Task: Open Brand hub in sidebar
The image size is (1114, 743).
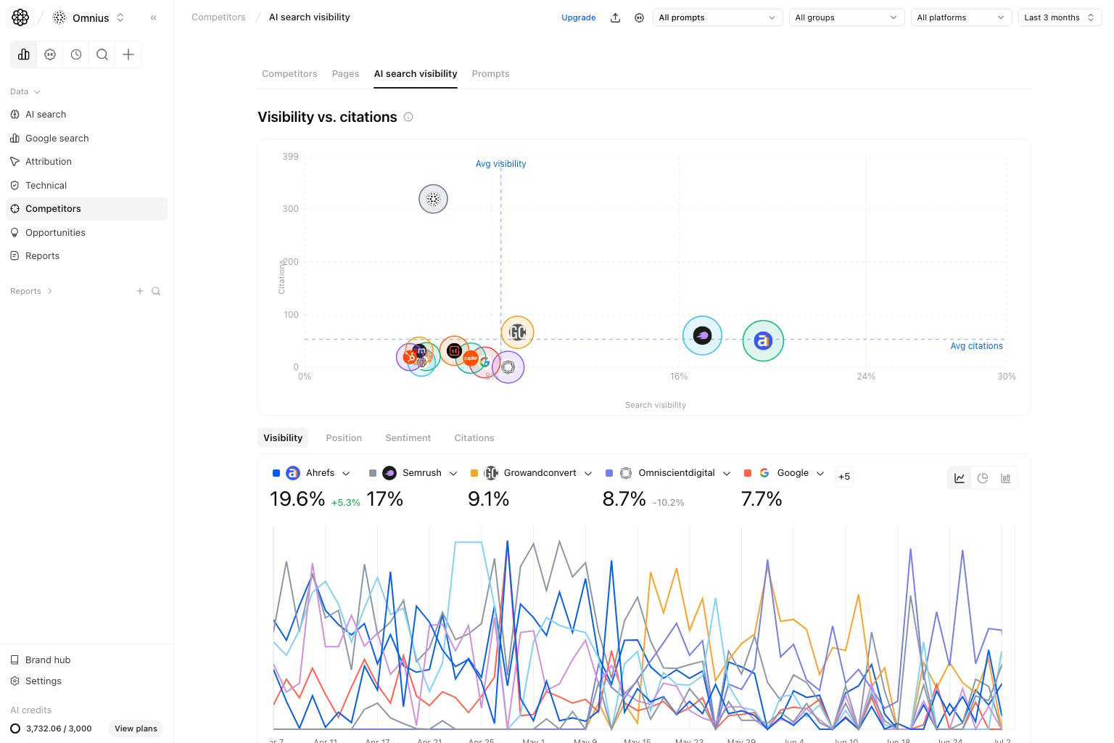Action: pyautogui.click(x=86, y=660)
